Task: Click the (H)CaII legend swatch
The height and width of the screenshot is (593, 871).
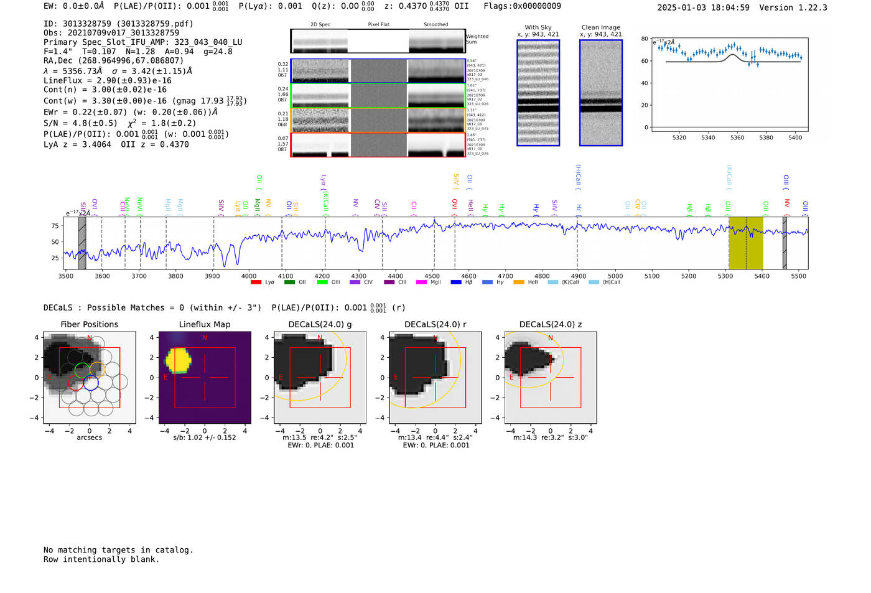Action: pyautogui.click(x=594, y=282)
